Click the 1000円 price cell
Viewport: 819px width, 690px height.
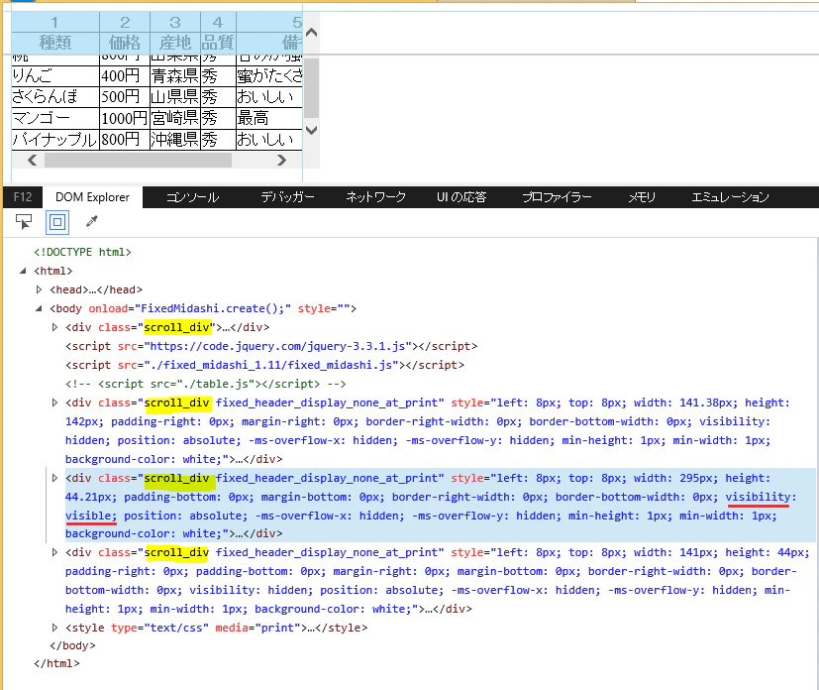point(125,119)
